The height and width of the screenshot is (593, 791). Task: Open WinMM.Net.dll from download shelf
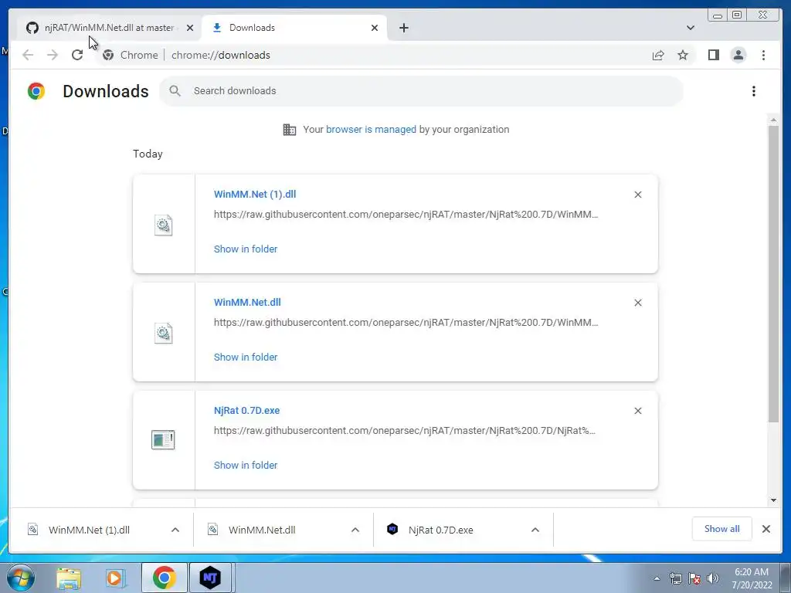coord(261,530)
